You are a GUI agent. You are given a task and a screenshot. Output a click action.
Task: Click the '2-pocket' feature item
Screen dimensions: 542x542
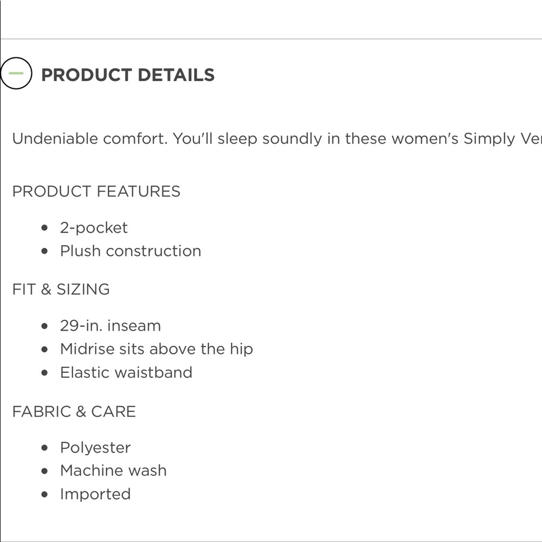(94, 228)
